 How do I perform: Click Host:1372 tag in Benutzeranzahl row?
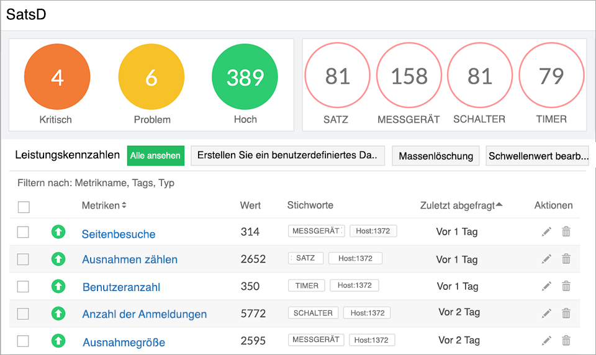pyautogui.click(x=354, y=285)
